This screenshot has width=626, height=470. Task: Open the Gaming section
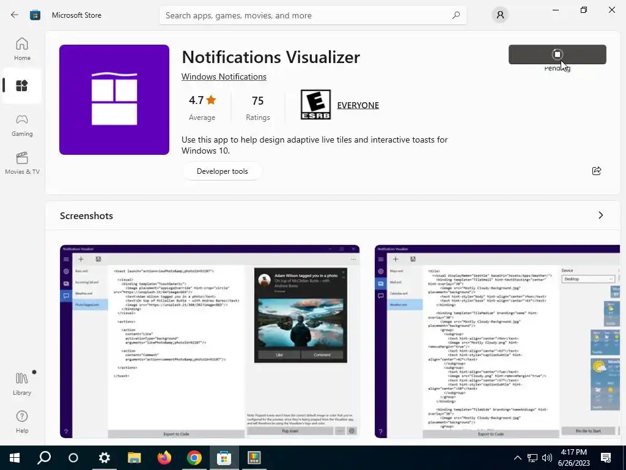click(x=22, y=125)
